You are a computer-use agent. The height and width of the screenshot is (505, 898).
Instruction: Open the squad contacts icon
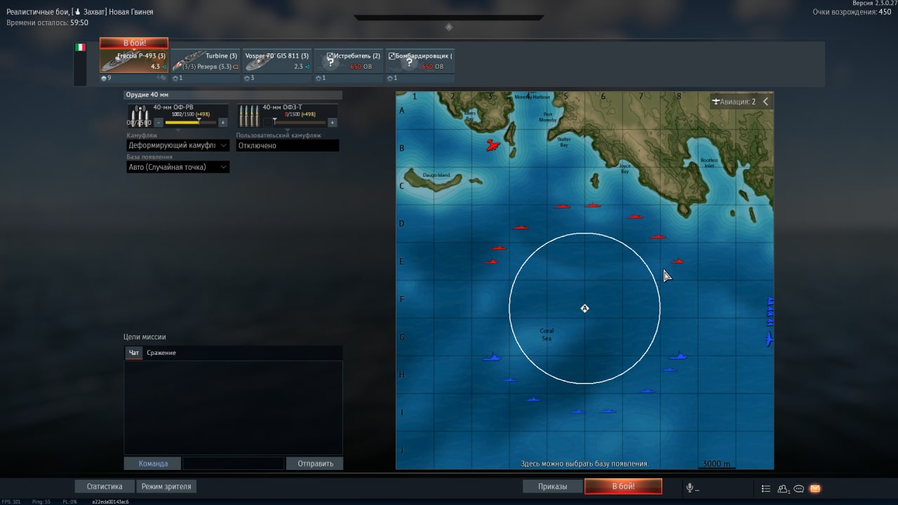pos(783,488)
